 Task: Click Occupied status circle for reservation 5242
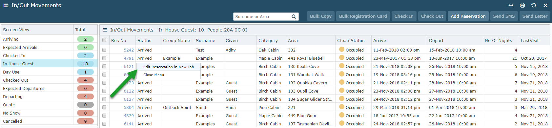[x=341, y=50]
